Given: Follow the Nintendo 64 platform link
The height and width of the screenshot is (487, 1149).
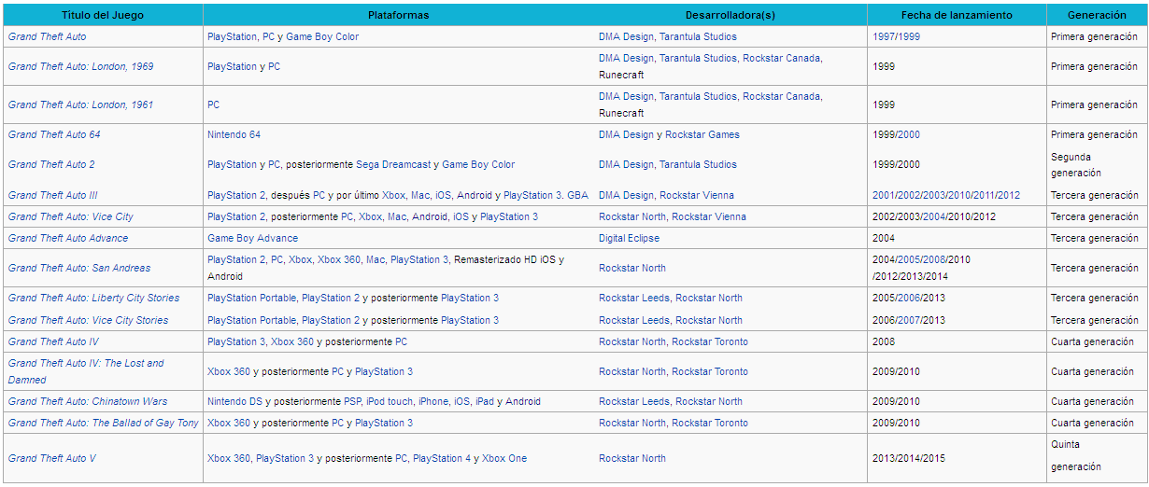Looking at the screenshot, I should coord(234,134).
